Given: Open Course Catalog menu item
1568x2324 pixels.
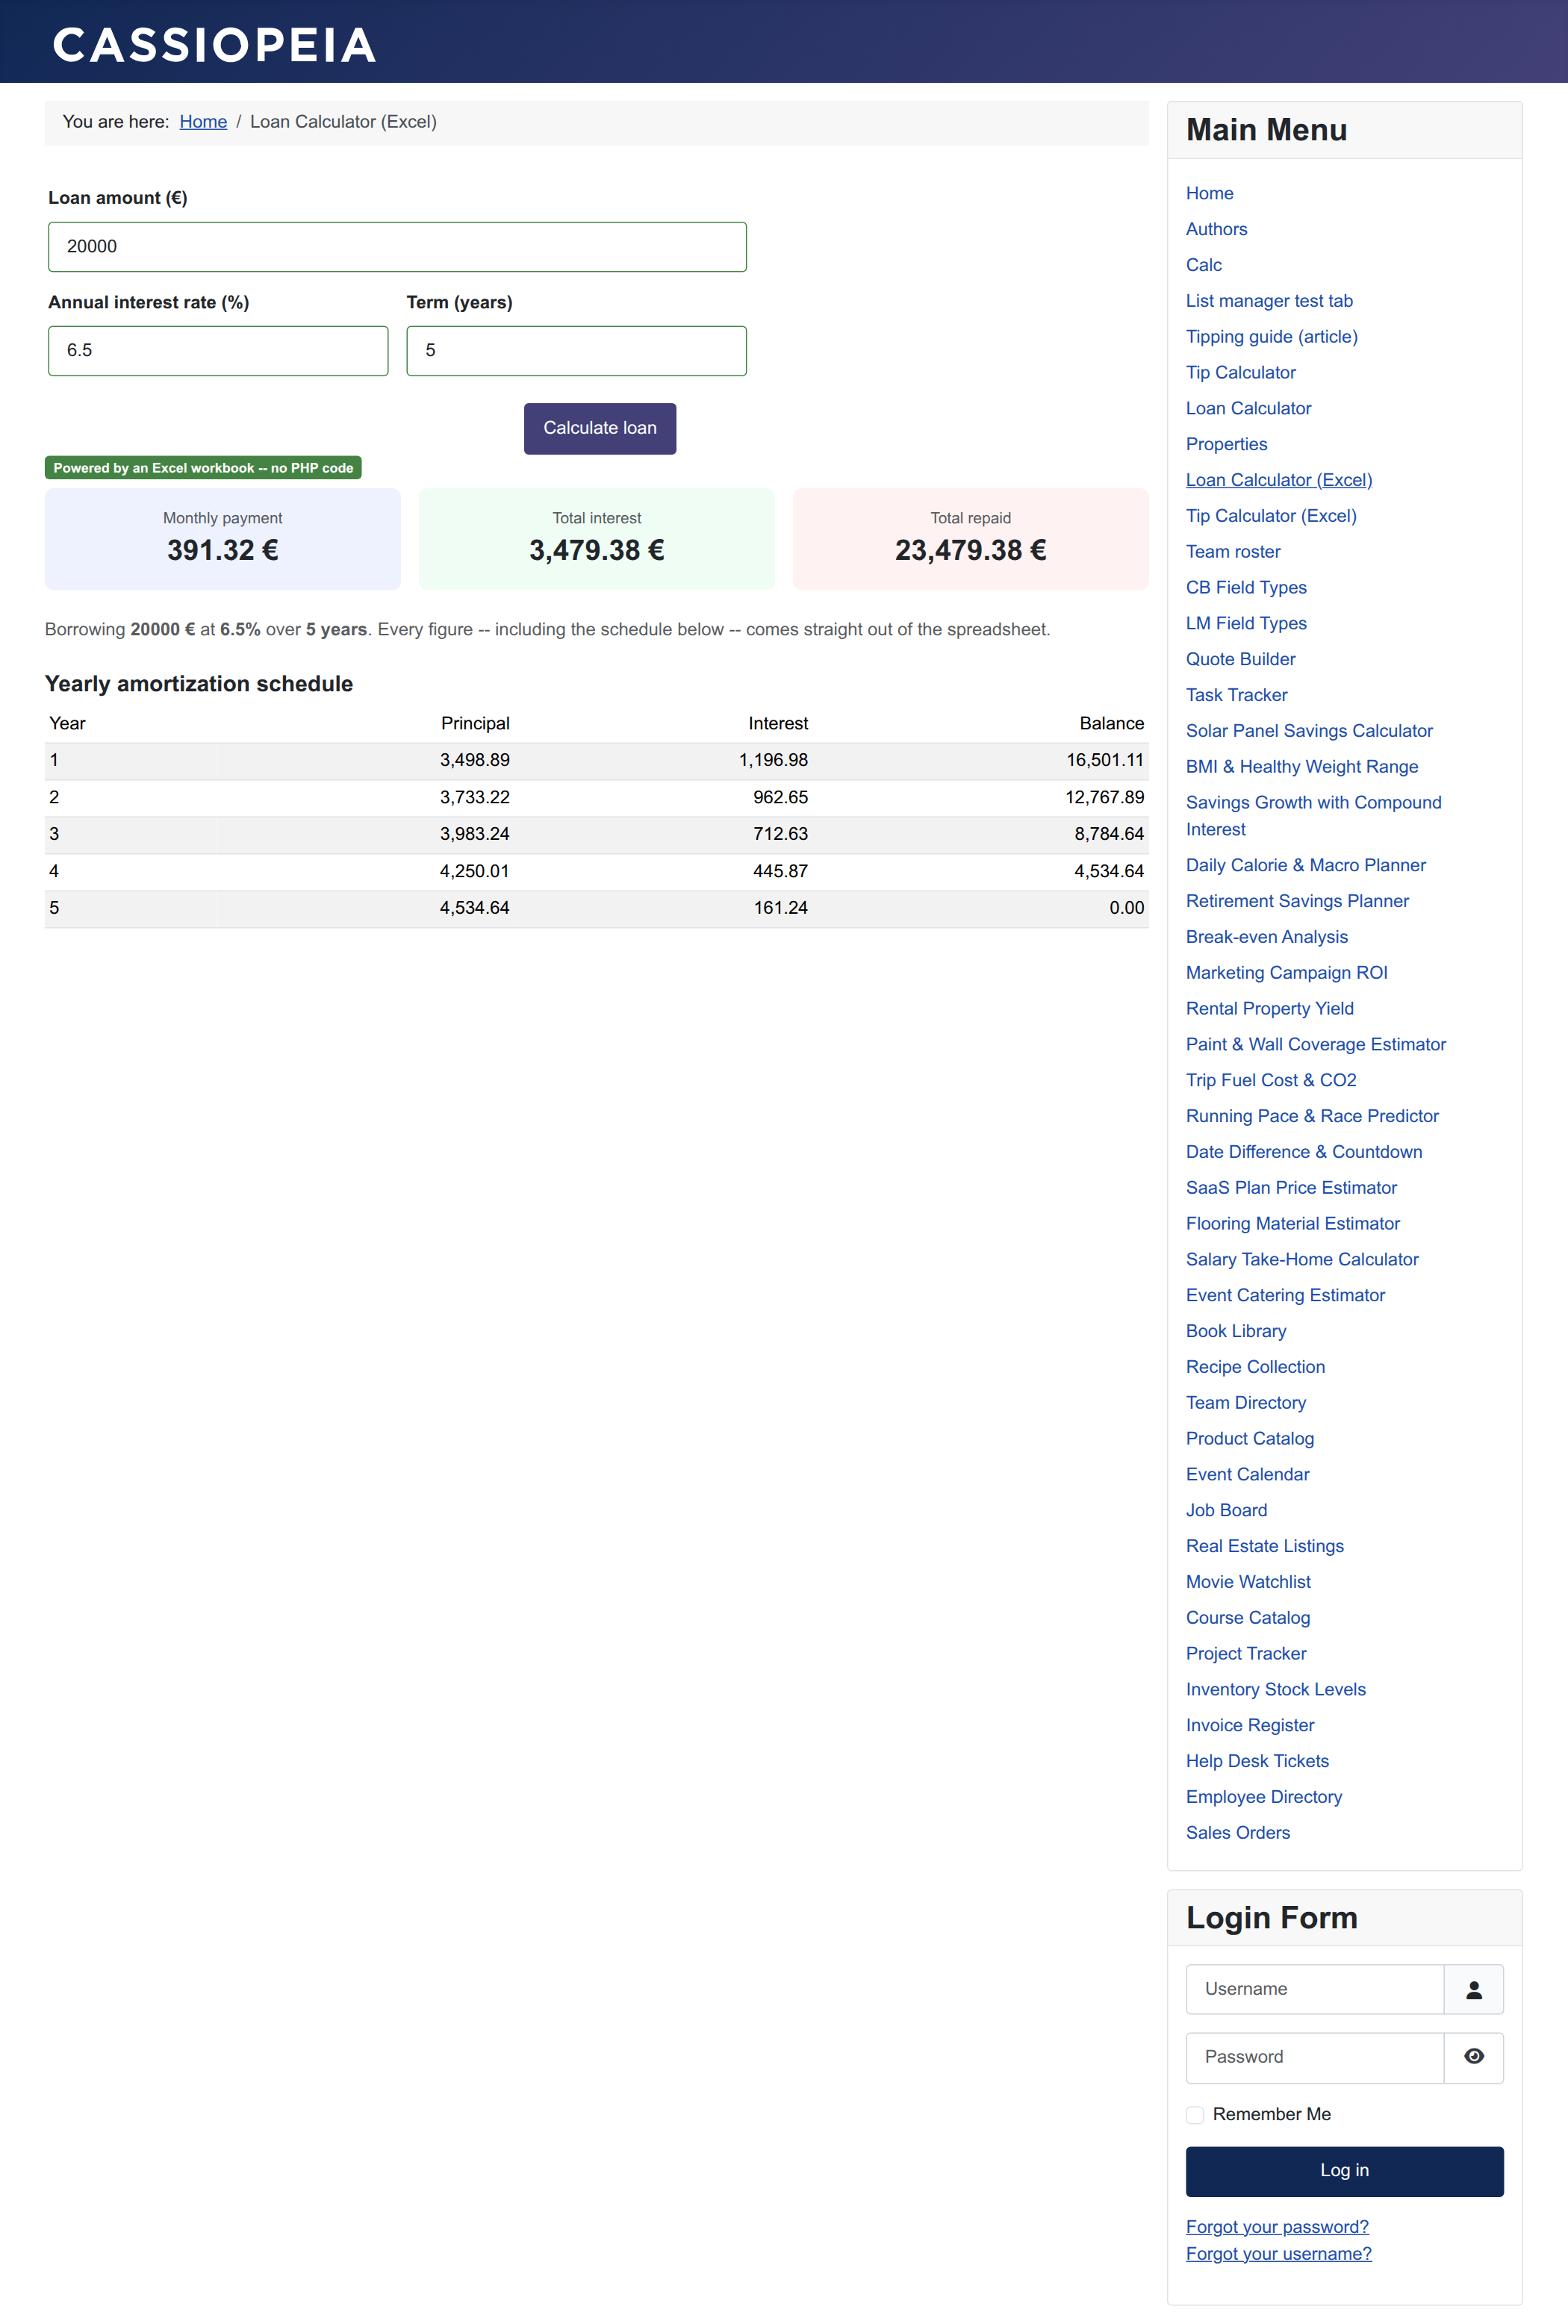Looking at the screenshot, I should pyautogui.click(x=1247, y=1619).
